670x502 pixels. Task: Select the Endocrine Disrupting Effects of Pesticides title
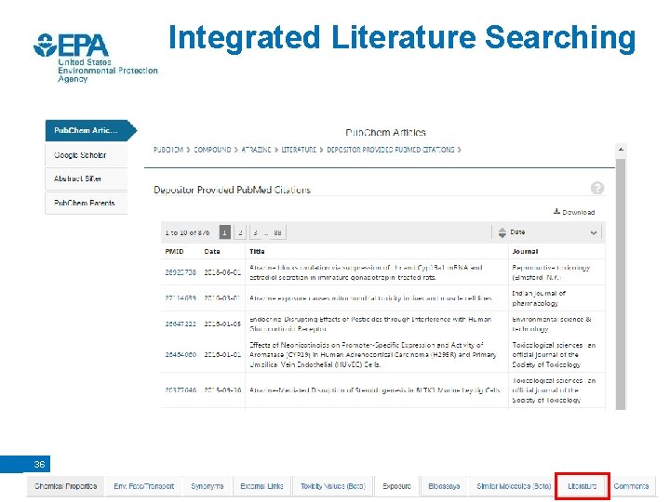[x=370, y=324]
